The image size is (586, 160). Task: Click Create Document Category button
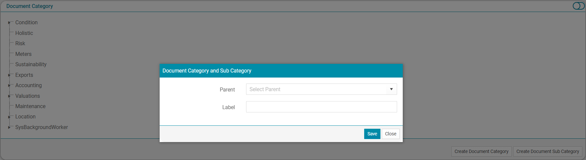(481, 151)
